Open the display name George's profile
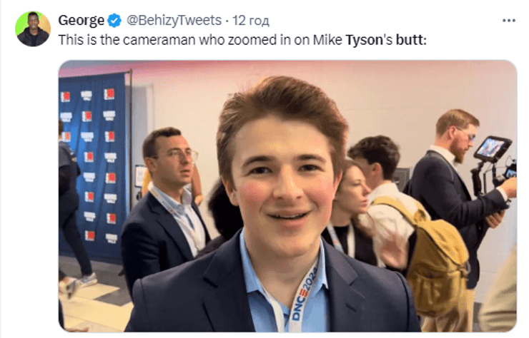Viewport: 529px width, 338px height. tap(81, 21)
